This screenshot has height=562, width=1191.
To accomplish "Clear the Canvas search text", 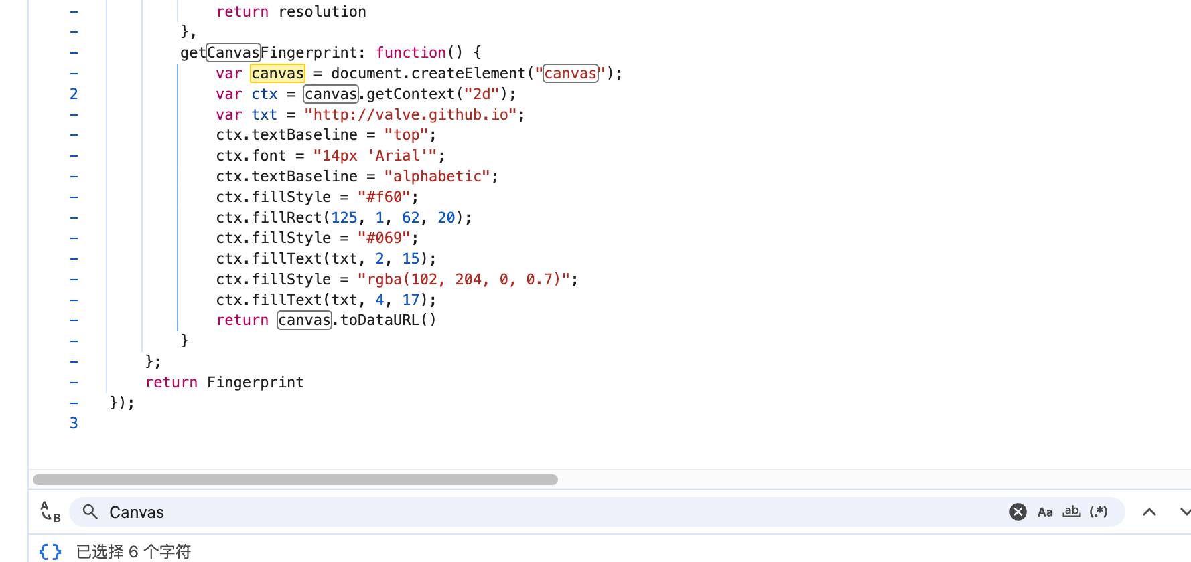I will coord(1018,512).
